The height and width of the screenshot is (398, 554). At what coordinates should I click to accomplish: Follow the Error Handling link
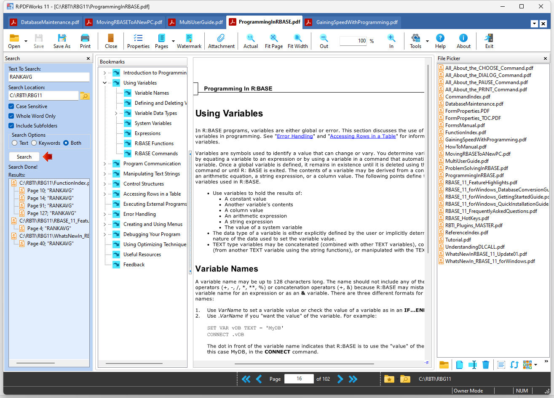pyautogui.click(x=295, y=136)
